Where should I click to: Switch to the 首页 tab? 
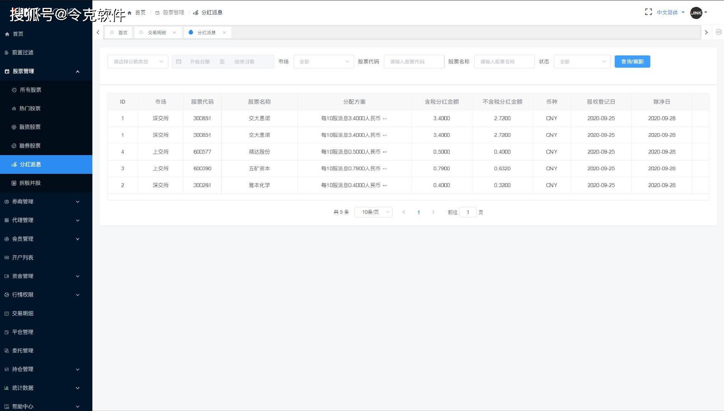pyautogui.click(x=119, y=32)
